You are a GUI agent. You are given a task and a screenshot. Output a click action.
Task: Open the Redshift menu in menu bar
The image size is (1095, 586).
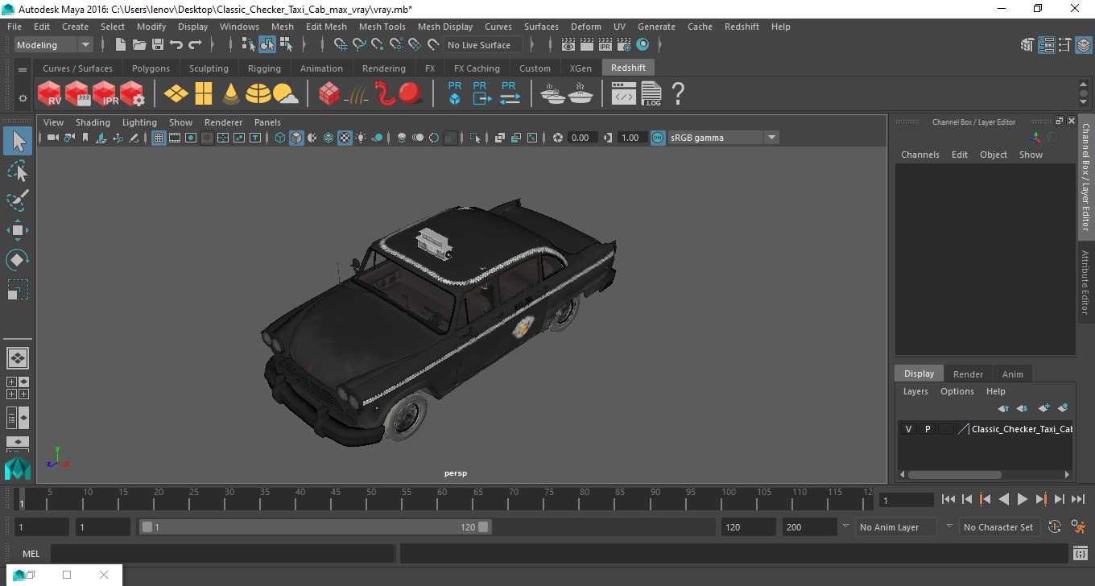tap(742, 27)
